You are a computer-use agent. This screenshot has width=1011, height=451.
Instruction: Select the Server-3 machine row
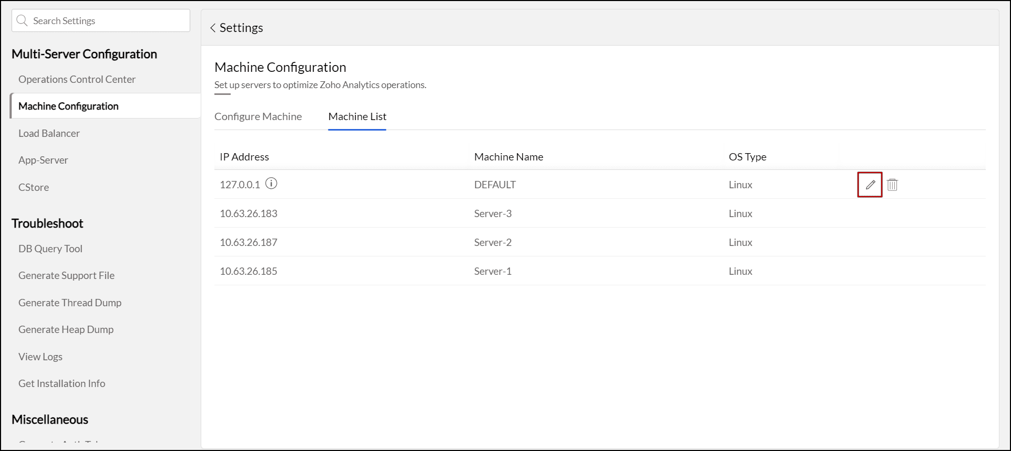click(x=492, y=213)
